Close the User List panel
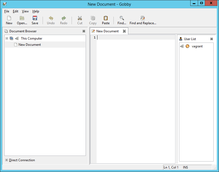 [x=211, y=39]
